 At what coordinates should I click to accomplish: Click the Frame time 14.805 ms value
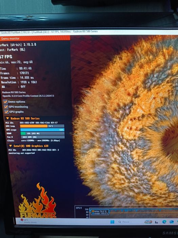(27, 78)
